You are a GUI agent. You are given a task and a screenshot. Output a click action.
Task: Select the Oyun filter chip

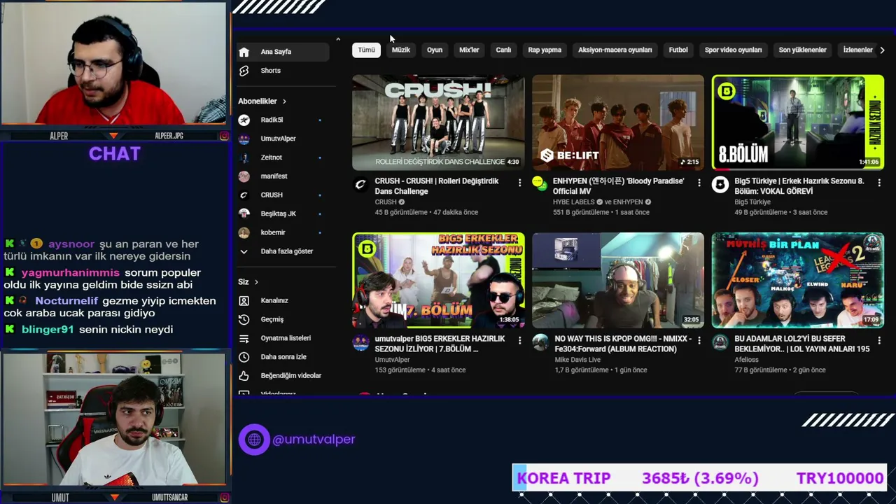(x=435, y=50)
